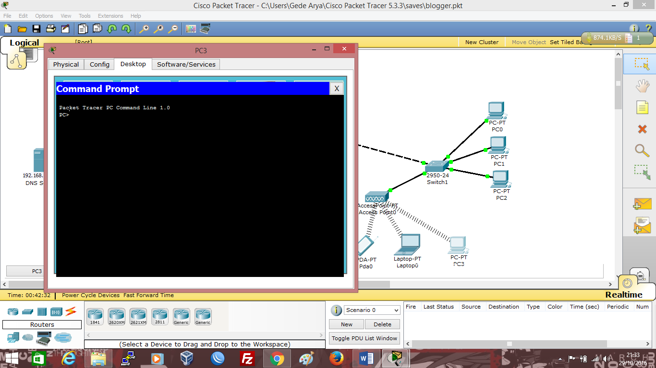
Task: Open FileZilla from the taskbar
Action: click(247, 358)
